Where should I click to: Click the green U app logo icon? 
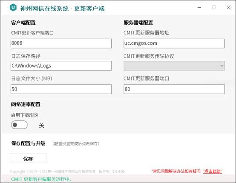[13, 7]
